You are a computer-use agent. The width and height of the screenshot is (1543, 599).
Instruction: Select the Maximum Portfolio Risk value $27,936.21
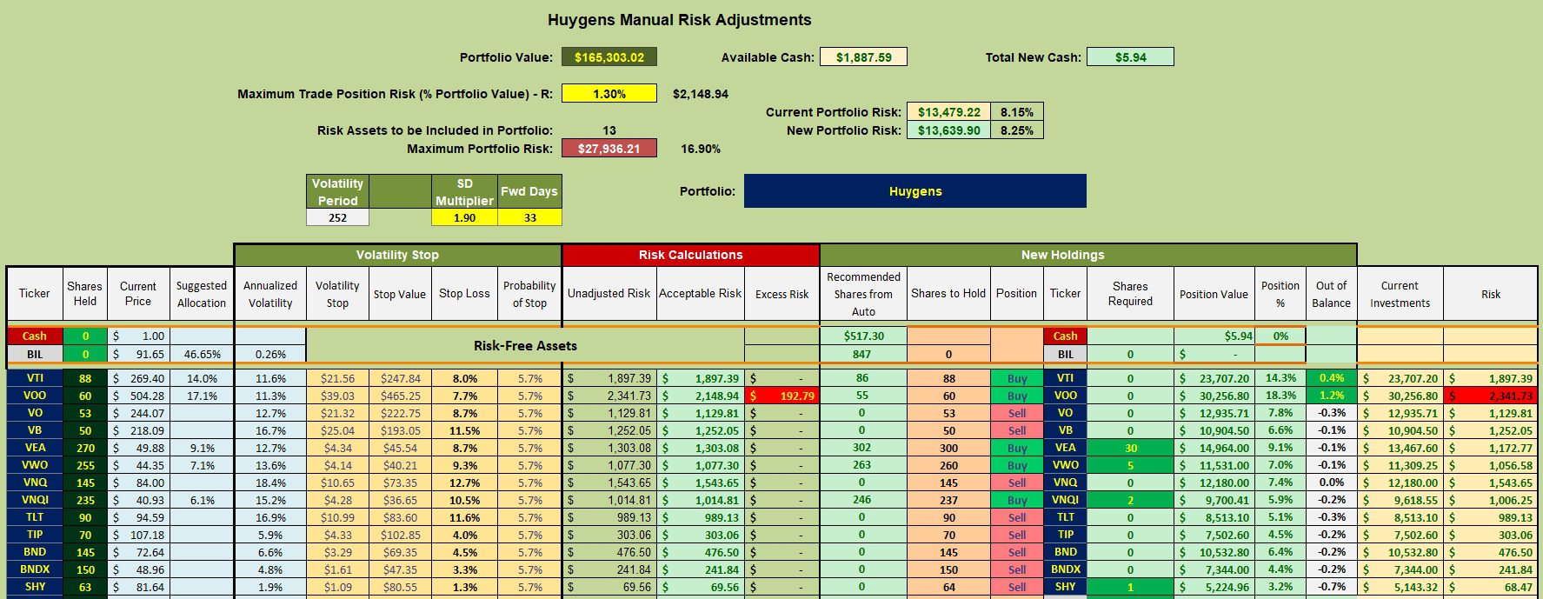click(x=609, y=149)
